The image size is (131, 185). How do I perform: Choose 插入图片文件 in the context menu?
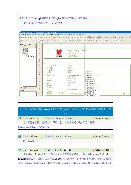[92, 94]
